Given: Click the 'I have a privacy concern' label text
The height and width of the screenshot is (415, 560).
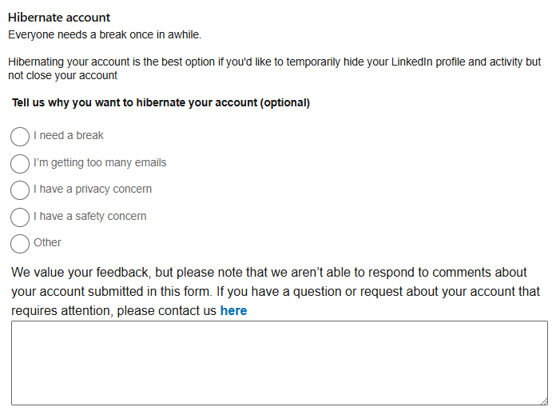Looking at the screenshot, I should click(x=93, y=190).
